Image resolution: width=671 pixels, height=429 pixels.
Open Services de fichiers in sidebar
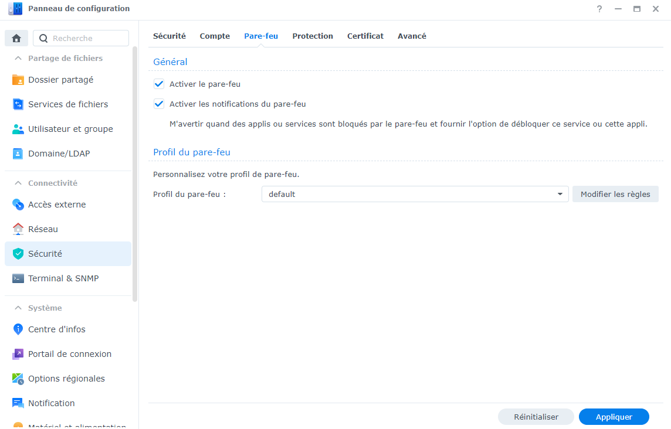pos(67,104)
